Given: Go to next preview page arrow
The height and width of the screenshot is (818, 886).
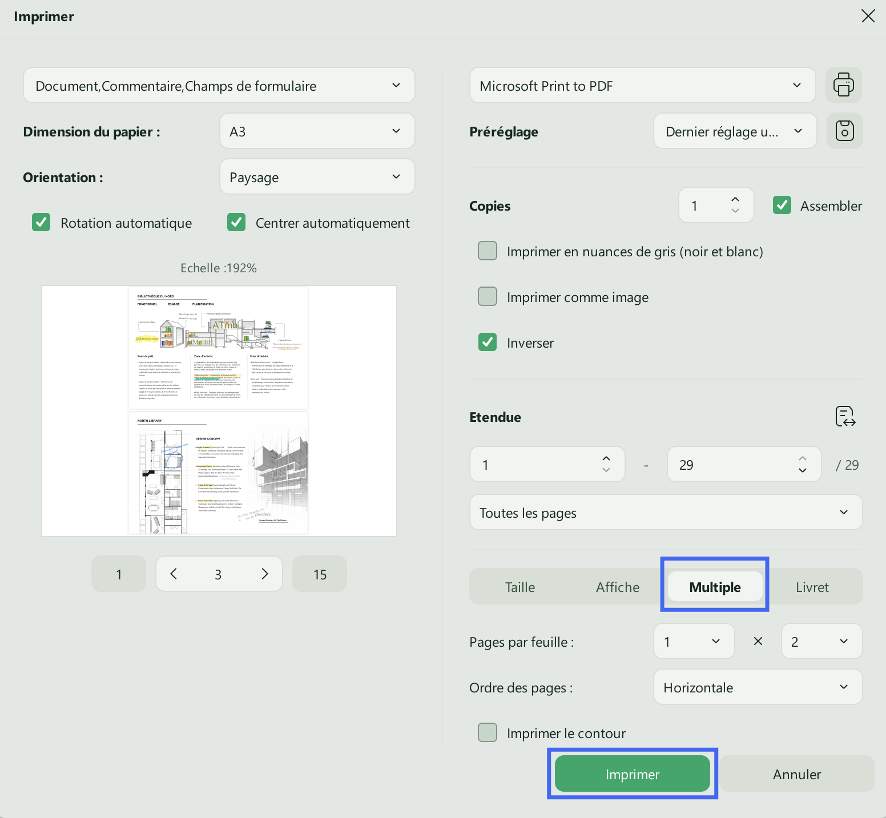Looking at the screenshot, I should (264, 574).
